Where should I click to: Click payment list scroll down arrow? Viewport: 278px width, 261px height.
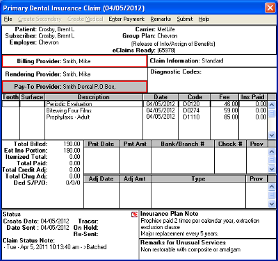click(x=272, y=169)
